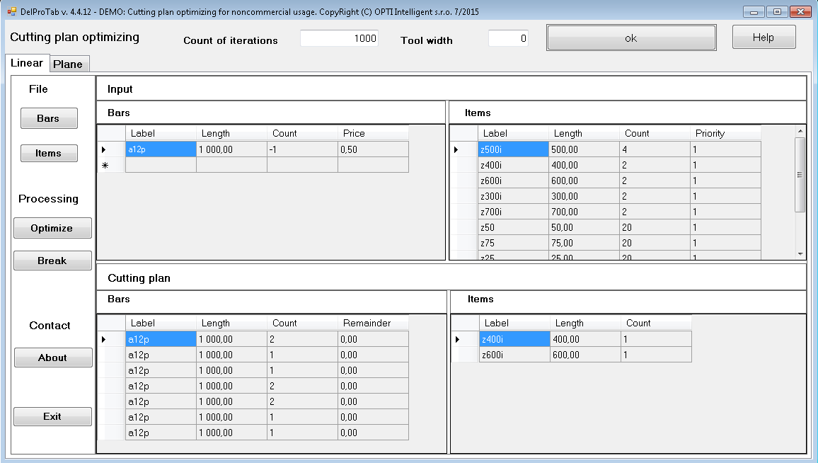
Task: Click the Break button
Action: (52, 261)
